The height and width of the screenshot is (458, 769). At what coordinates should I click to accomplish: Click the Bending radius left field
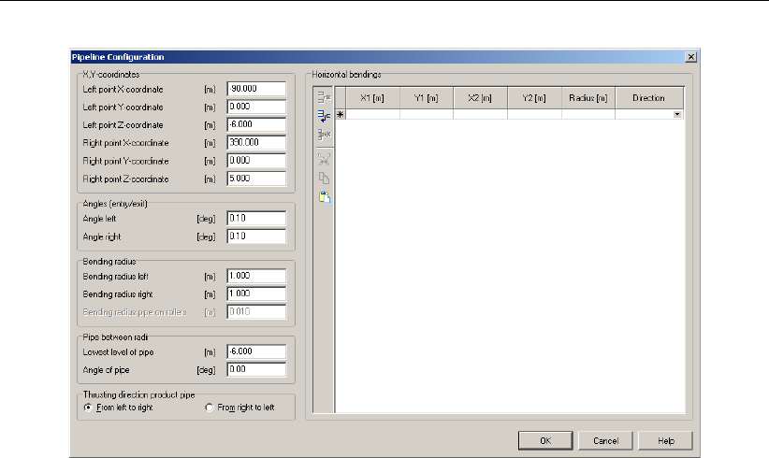(256, 276)
